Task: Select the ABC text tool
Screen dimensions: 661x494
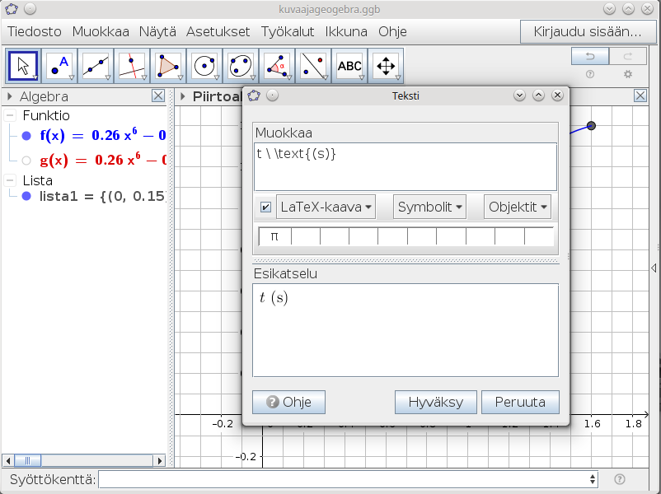Action: coord(349,66)
